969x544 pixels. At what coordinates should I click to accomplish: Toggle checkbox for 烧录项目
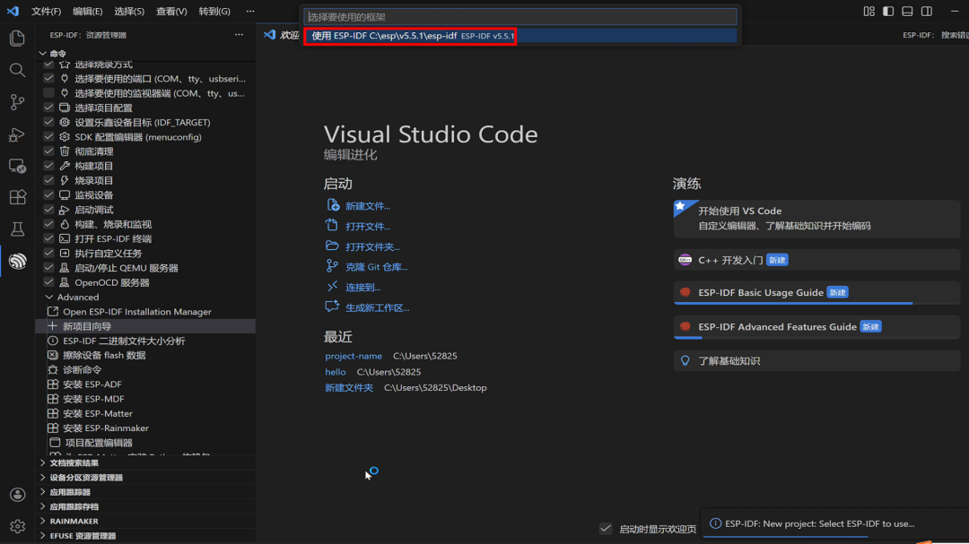point(48,180)
